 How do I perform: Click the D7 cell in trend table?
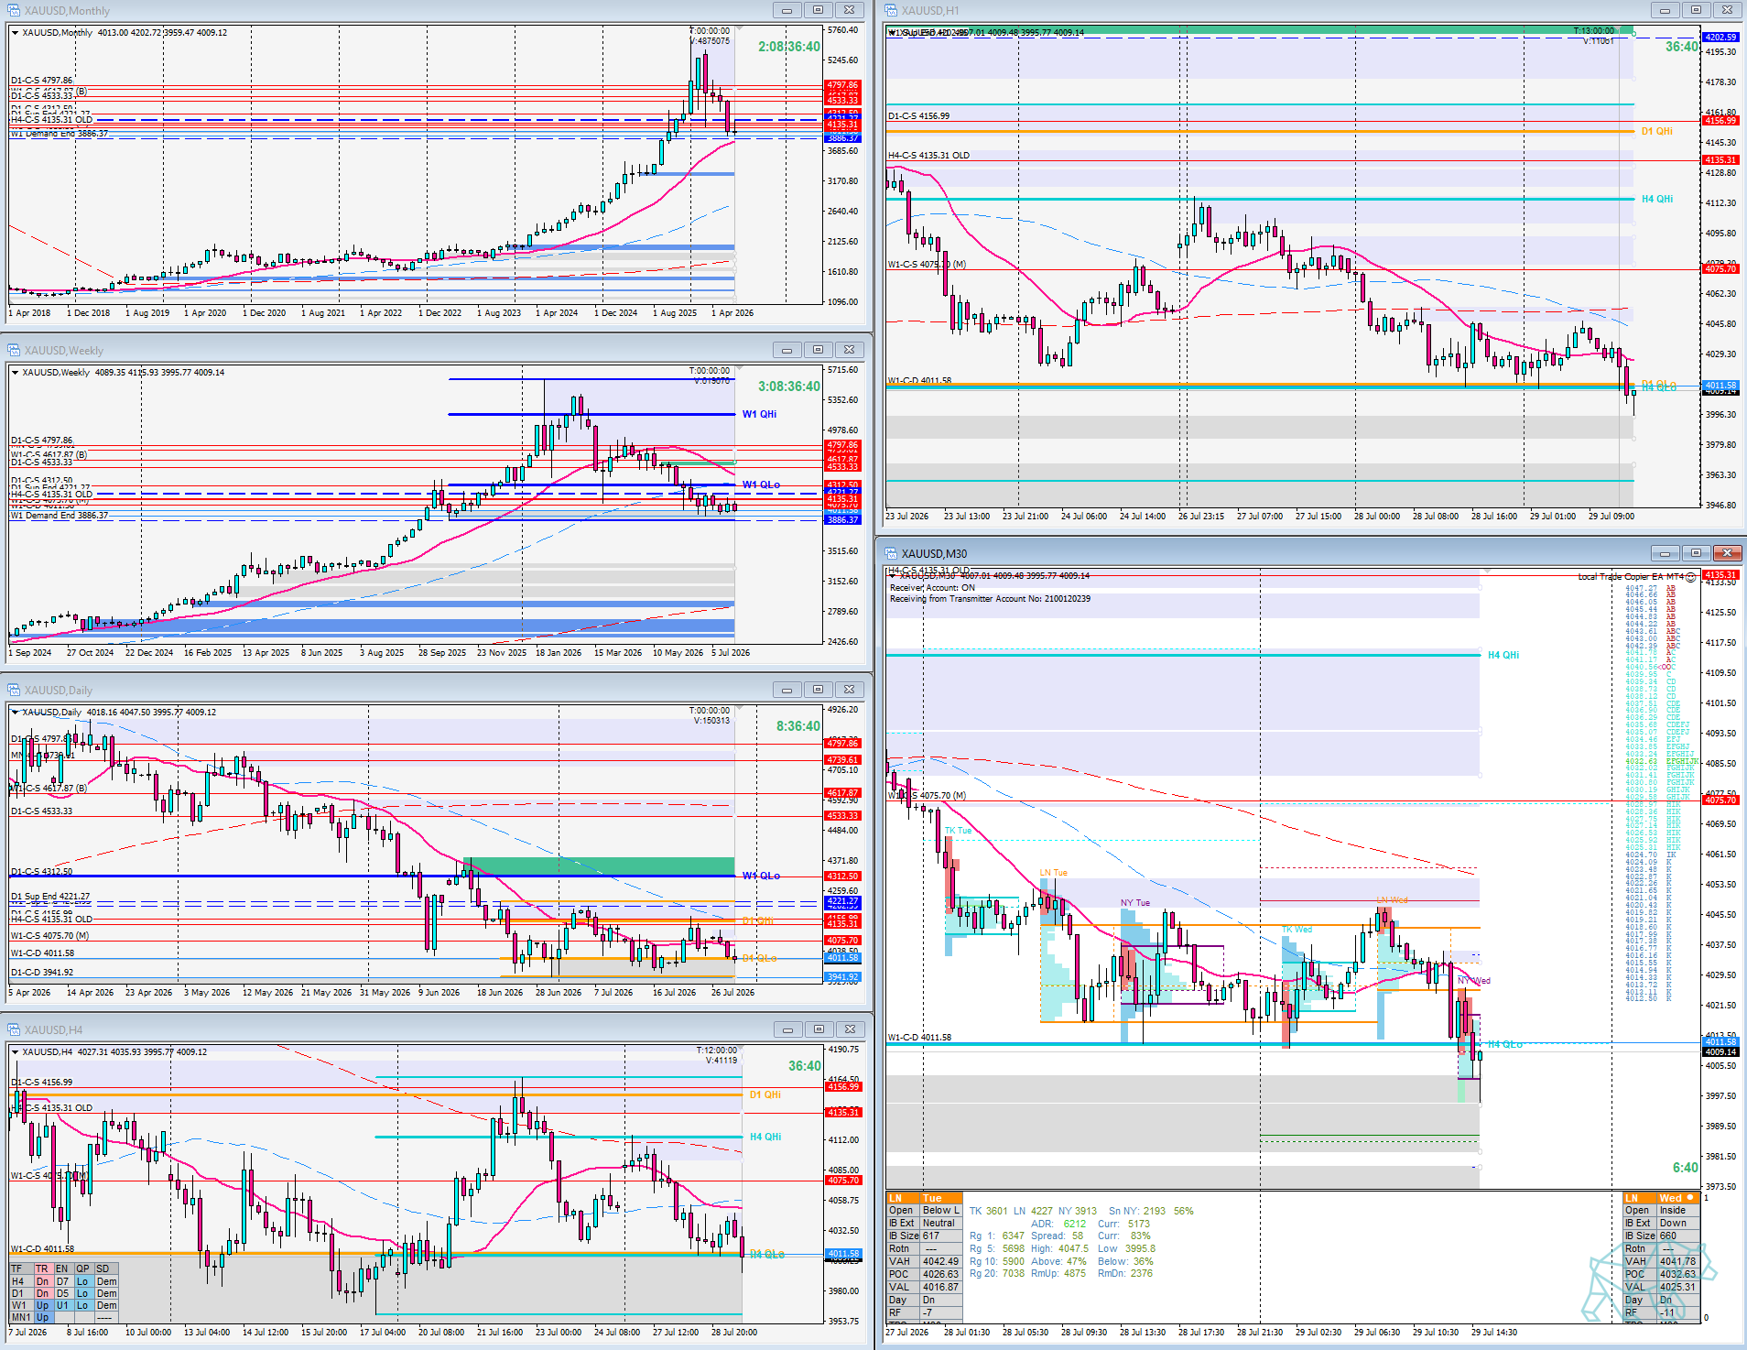click(63, 1282)
